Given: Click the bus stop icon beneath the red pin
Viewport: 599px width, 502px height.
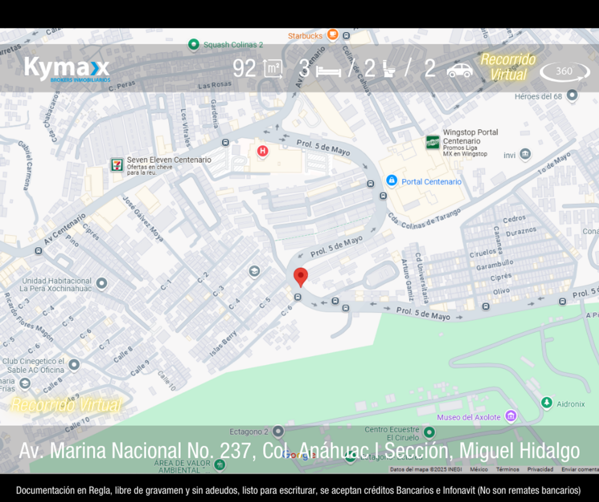Looking at the screenshot, I should 298,297.
